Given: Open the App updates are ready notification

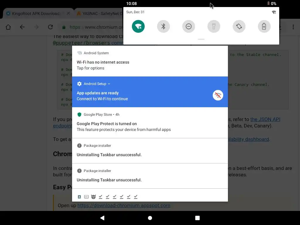Looking at the screenshot, I should (x=150, y=92).
